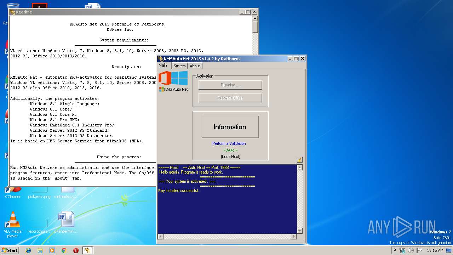Click log line 'Key installed successful.'
The height and width of the screenshot is (255, 453).
point(178,191)
